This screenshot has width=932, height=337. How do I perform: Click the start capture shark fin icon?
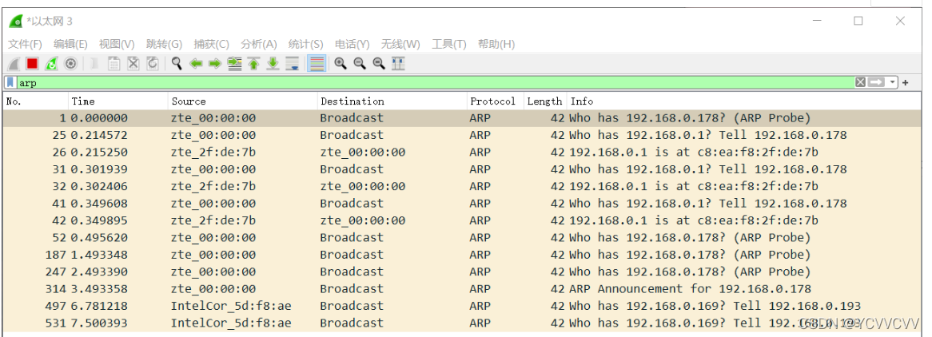pos(14,64)
